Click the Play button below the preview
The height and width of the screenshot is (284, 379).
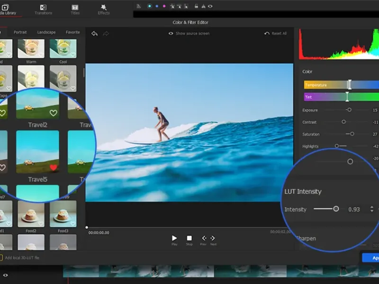(x=174, y=238)
